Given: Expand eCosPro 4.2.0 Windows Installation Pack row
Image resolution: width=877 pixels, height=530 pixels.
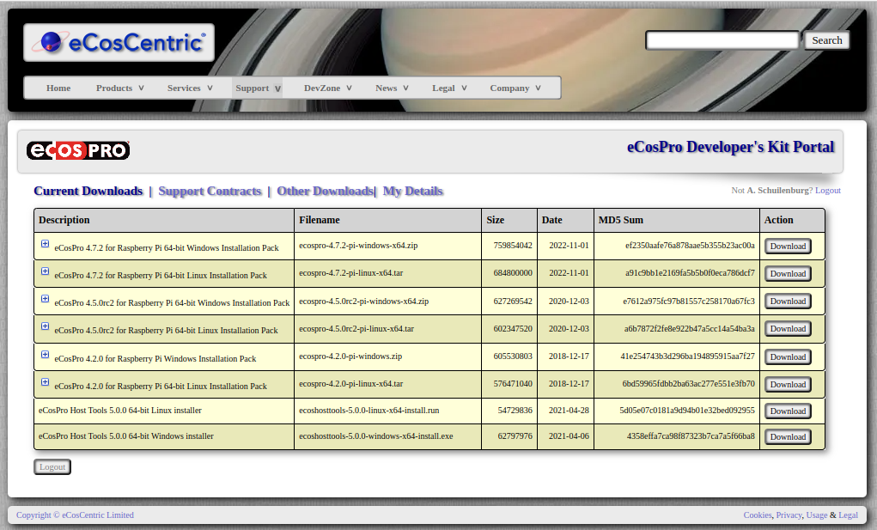Looking at the screenshot, I should (45, 355).
